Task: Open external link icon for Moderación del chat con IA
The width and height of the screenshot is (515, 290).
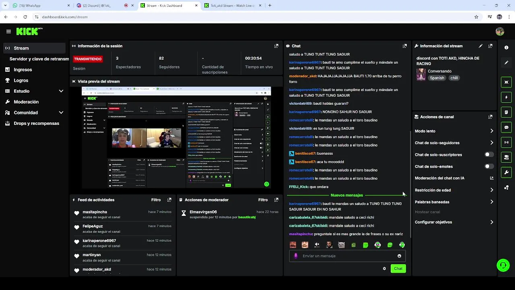Action: (x=492, y=178)
